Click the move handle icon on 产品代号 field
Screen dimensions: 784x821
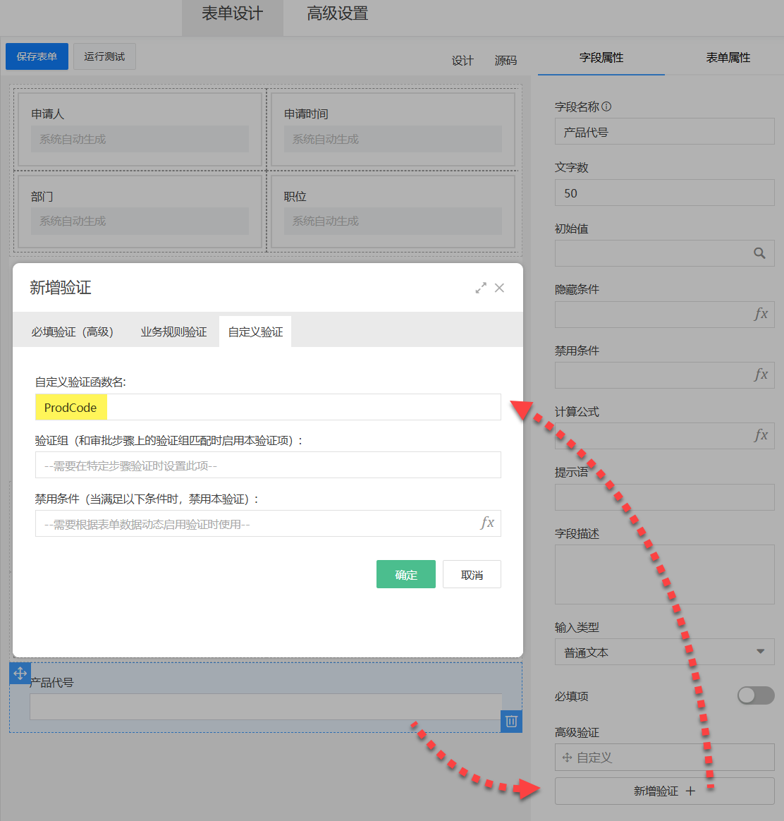point(20,673)
